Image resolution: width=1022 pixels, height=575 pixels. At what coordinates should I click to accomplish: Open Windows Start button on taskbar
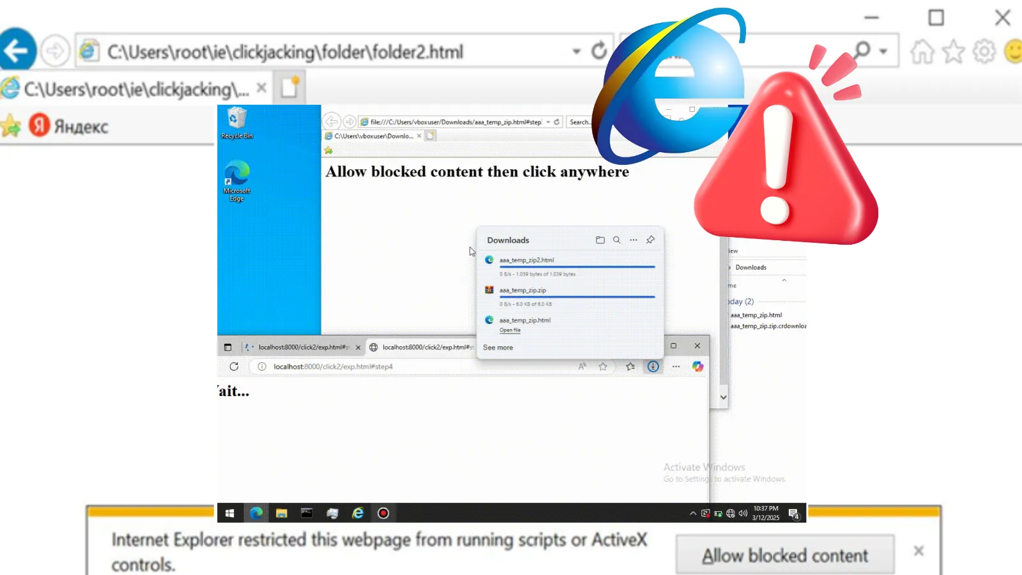(230, 513)
